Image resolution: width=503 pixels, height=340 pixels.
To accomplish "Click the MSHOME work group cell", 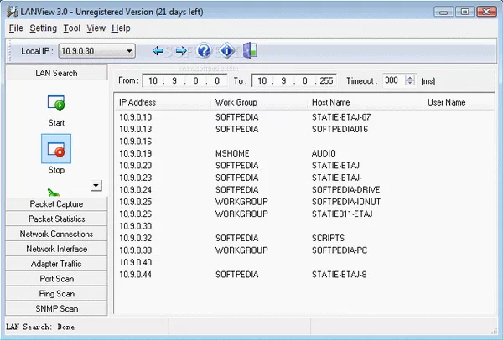I will tap(232, 153).
